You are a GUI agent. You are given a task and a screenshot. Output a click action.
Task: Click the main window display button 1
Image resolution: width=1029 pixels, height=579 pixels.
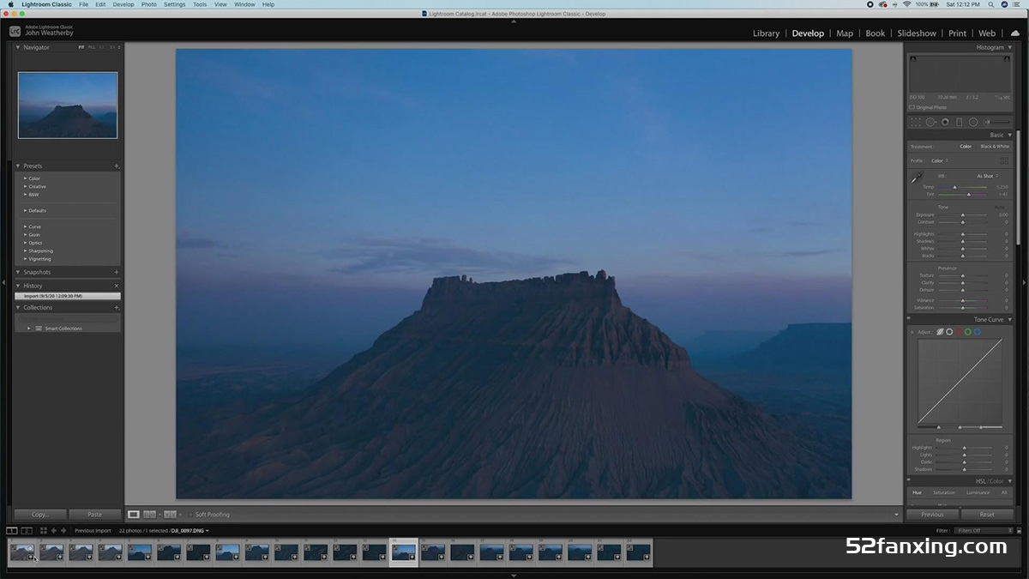click(x=12, y=531)
